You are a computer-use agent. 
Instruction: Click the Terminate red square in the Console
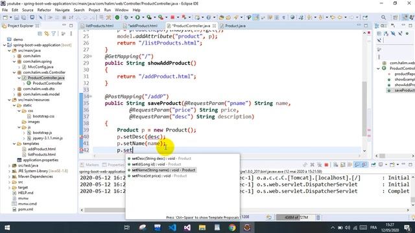pyautogui.click(x=326, y=165)
